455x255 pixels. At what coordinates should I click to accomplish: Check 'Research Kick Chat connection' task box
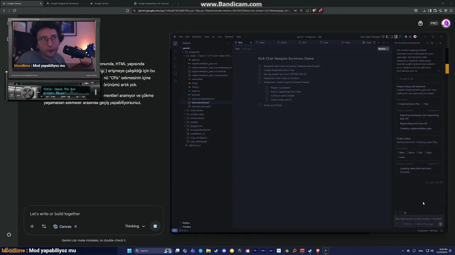click(x=259, y=66)
